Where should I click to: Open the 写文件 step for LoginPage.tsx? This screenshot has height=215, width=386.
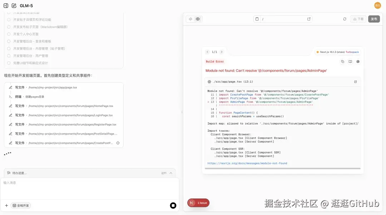[64, 115]
